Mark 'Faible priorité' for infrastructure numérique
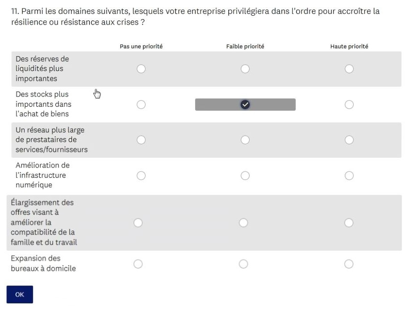This screenshot has height=311, width=410. point(245,176)
